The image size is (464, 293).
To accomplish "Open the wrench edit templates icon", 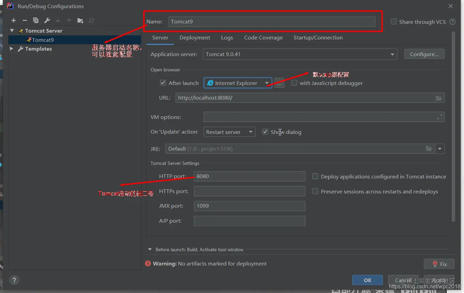I will [x=47, y=20].
